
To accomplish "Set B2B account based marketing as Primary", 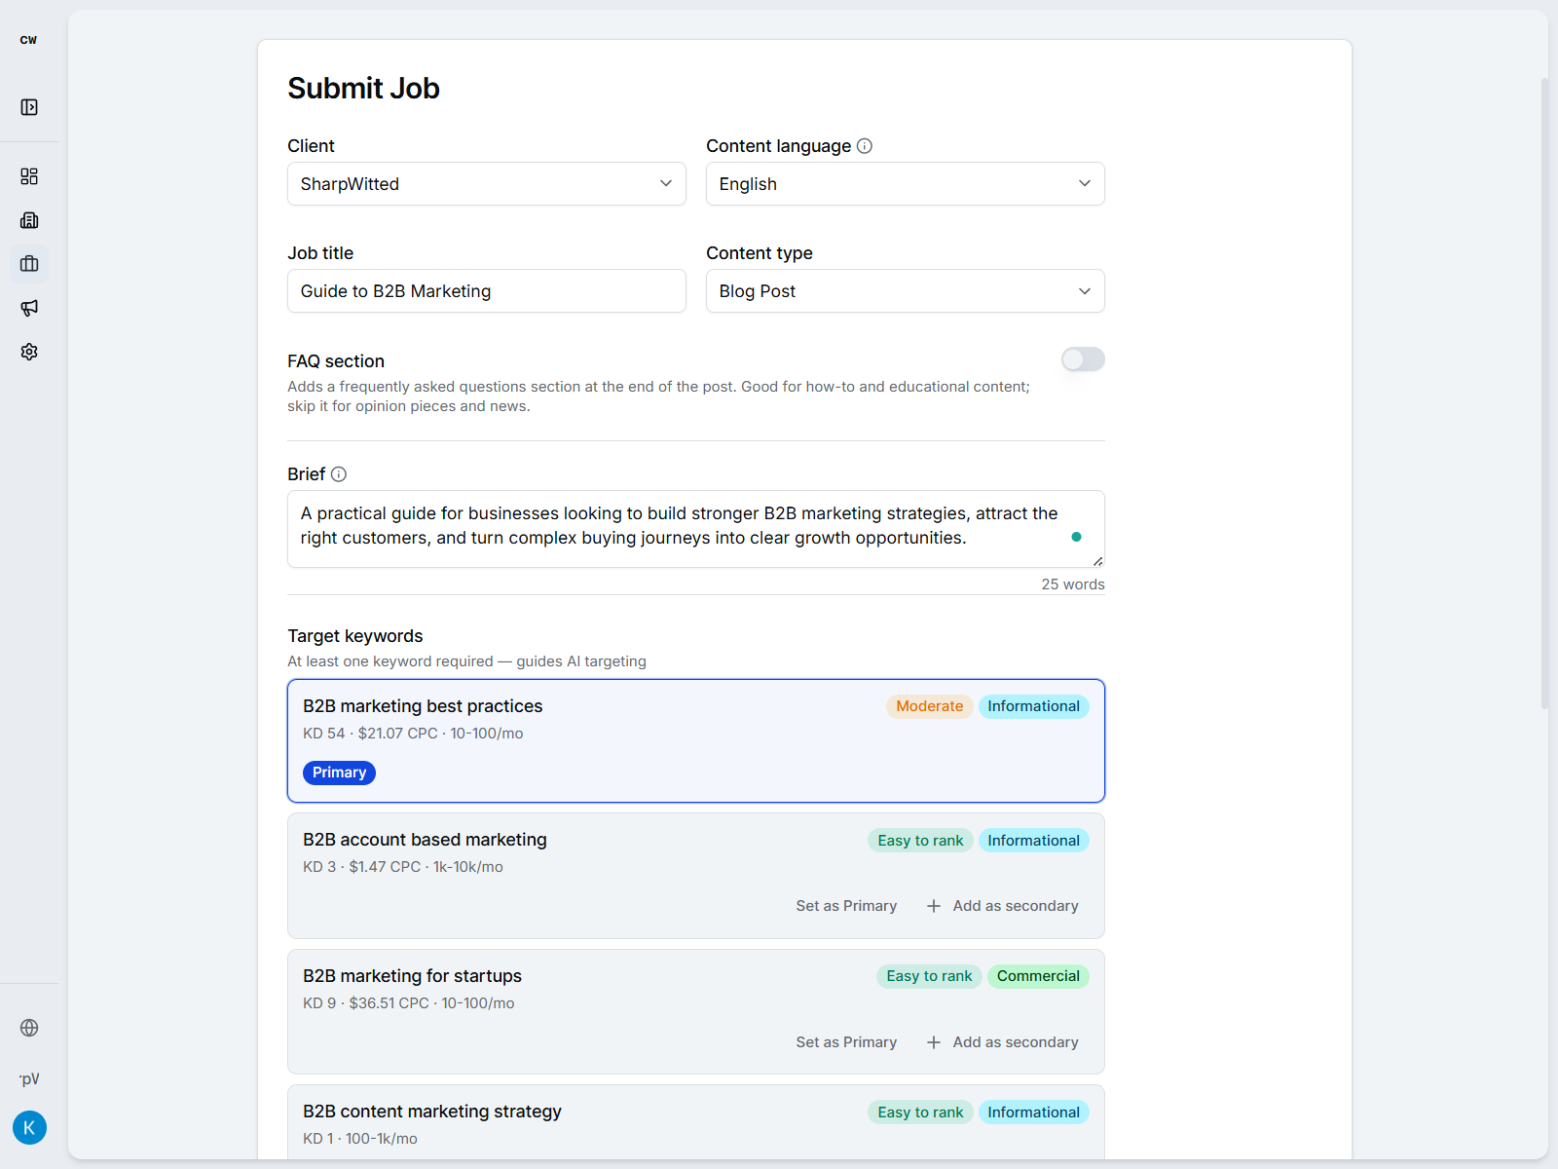I will pos(846,906).
